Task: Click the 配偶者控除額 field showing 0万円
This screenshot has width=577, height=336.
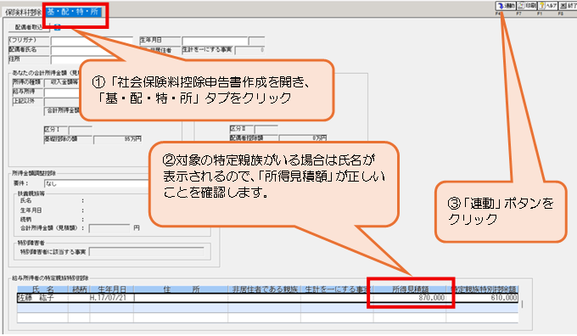Action: [303, 138]
